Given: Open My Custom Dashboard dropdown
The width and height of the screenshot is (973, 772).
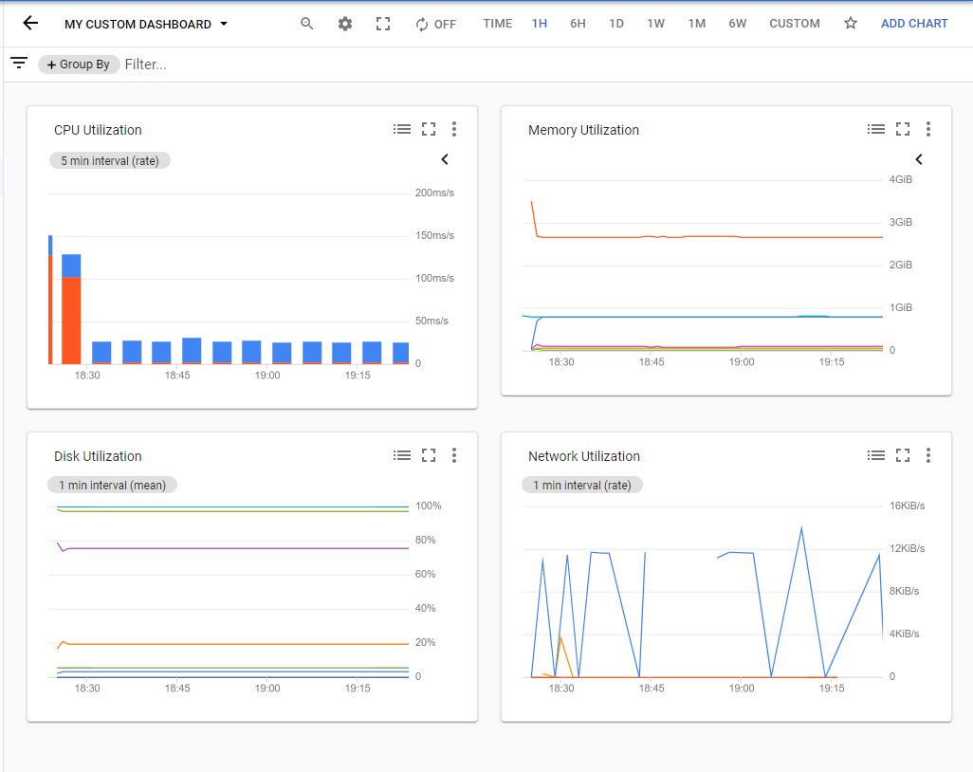Looking at the screenshot, I should coord(146,24).
